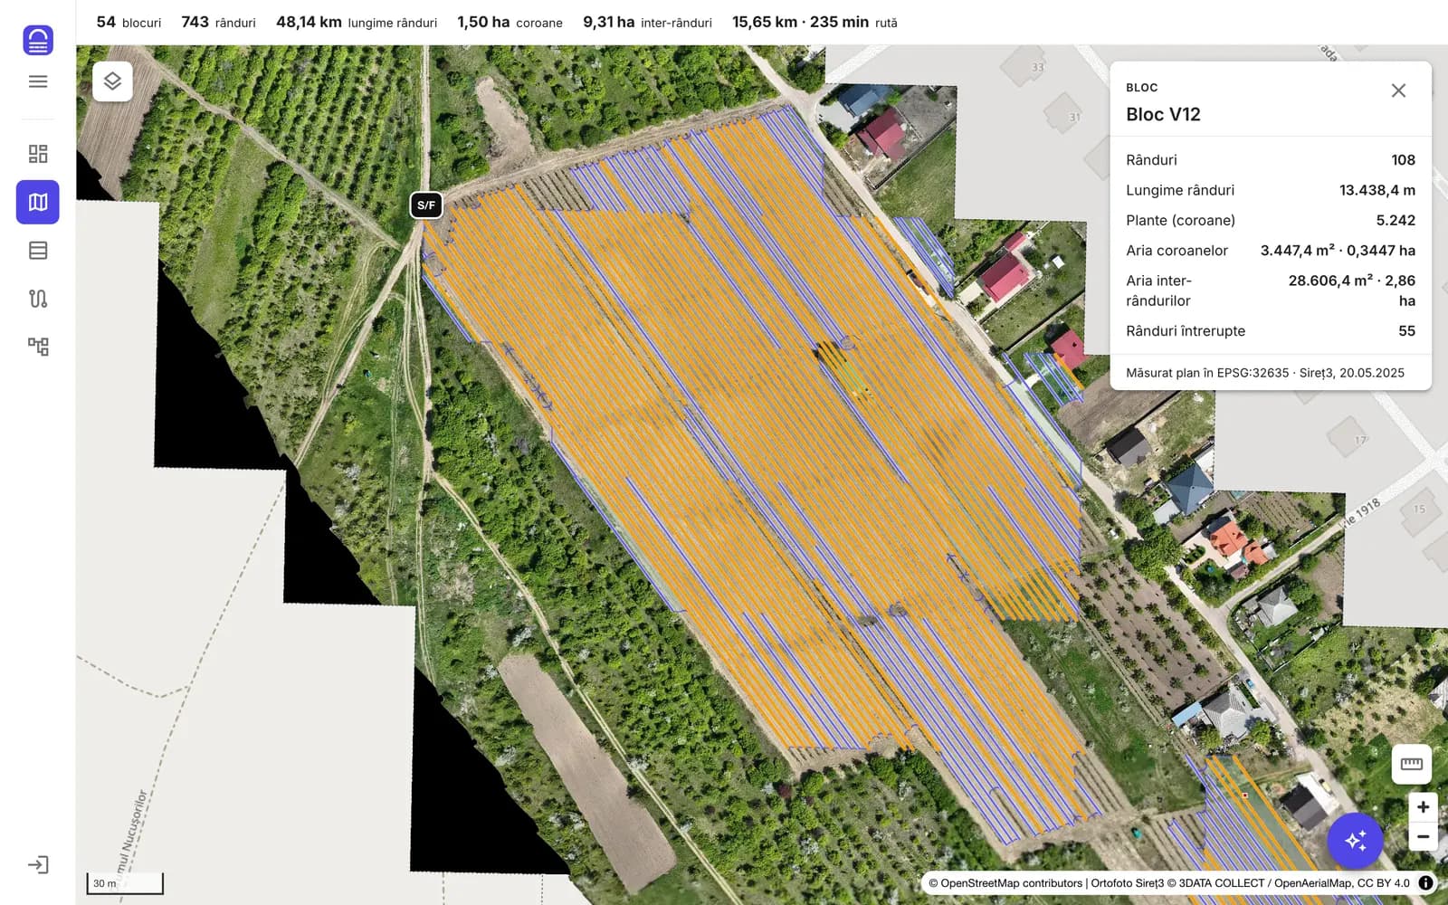Viewport: 1448px width, 905px height.
Task: Select the map view sidebar icon
Action: 38,202
